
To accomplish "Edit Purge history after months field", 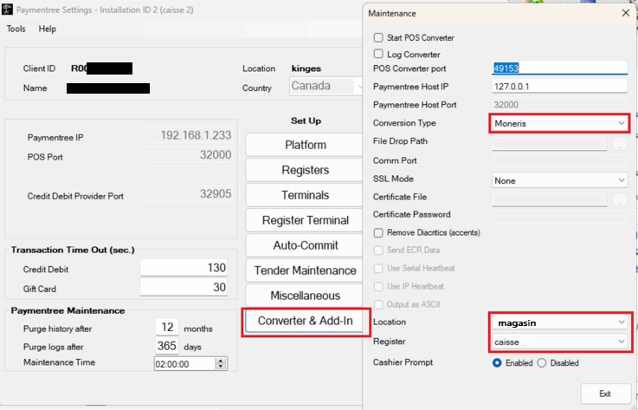I will pyautogui.click(x=167, y=327).
